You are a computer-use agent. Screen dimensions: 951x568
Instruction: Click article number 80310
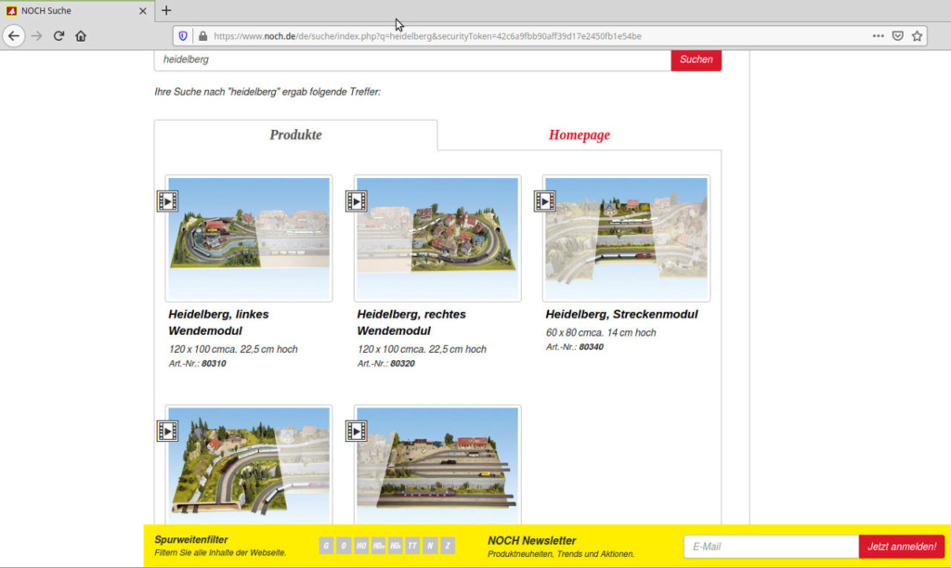click(x=214, y=364)
